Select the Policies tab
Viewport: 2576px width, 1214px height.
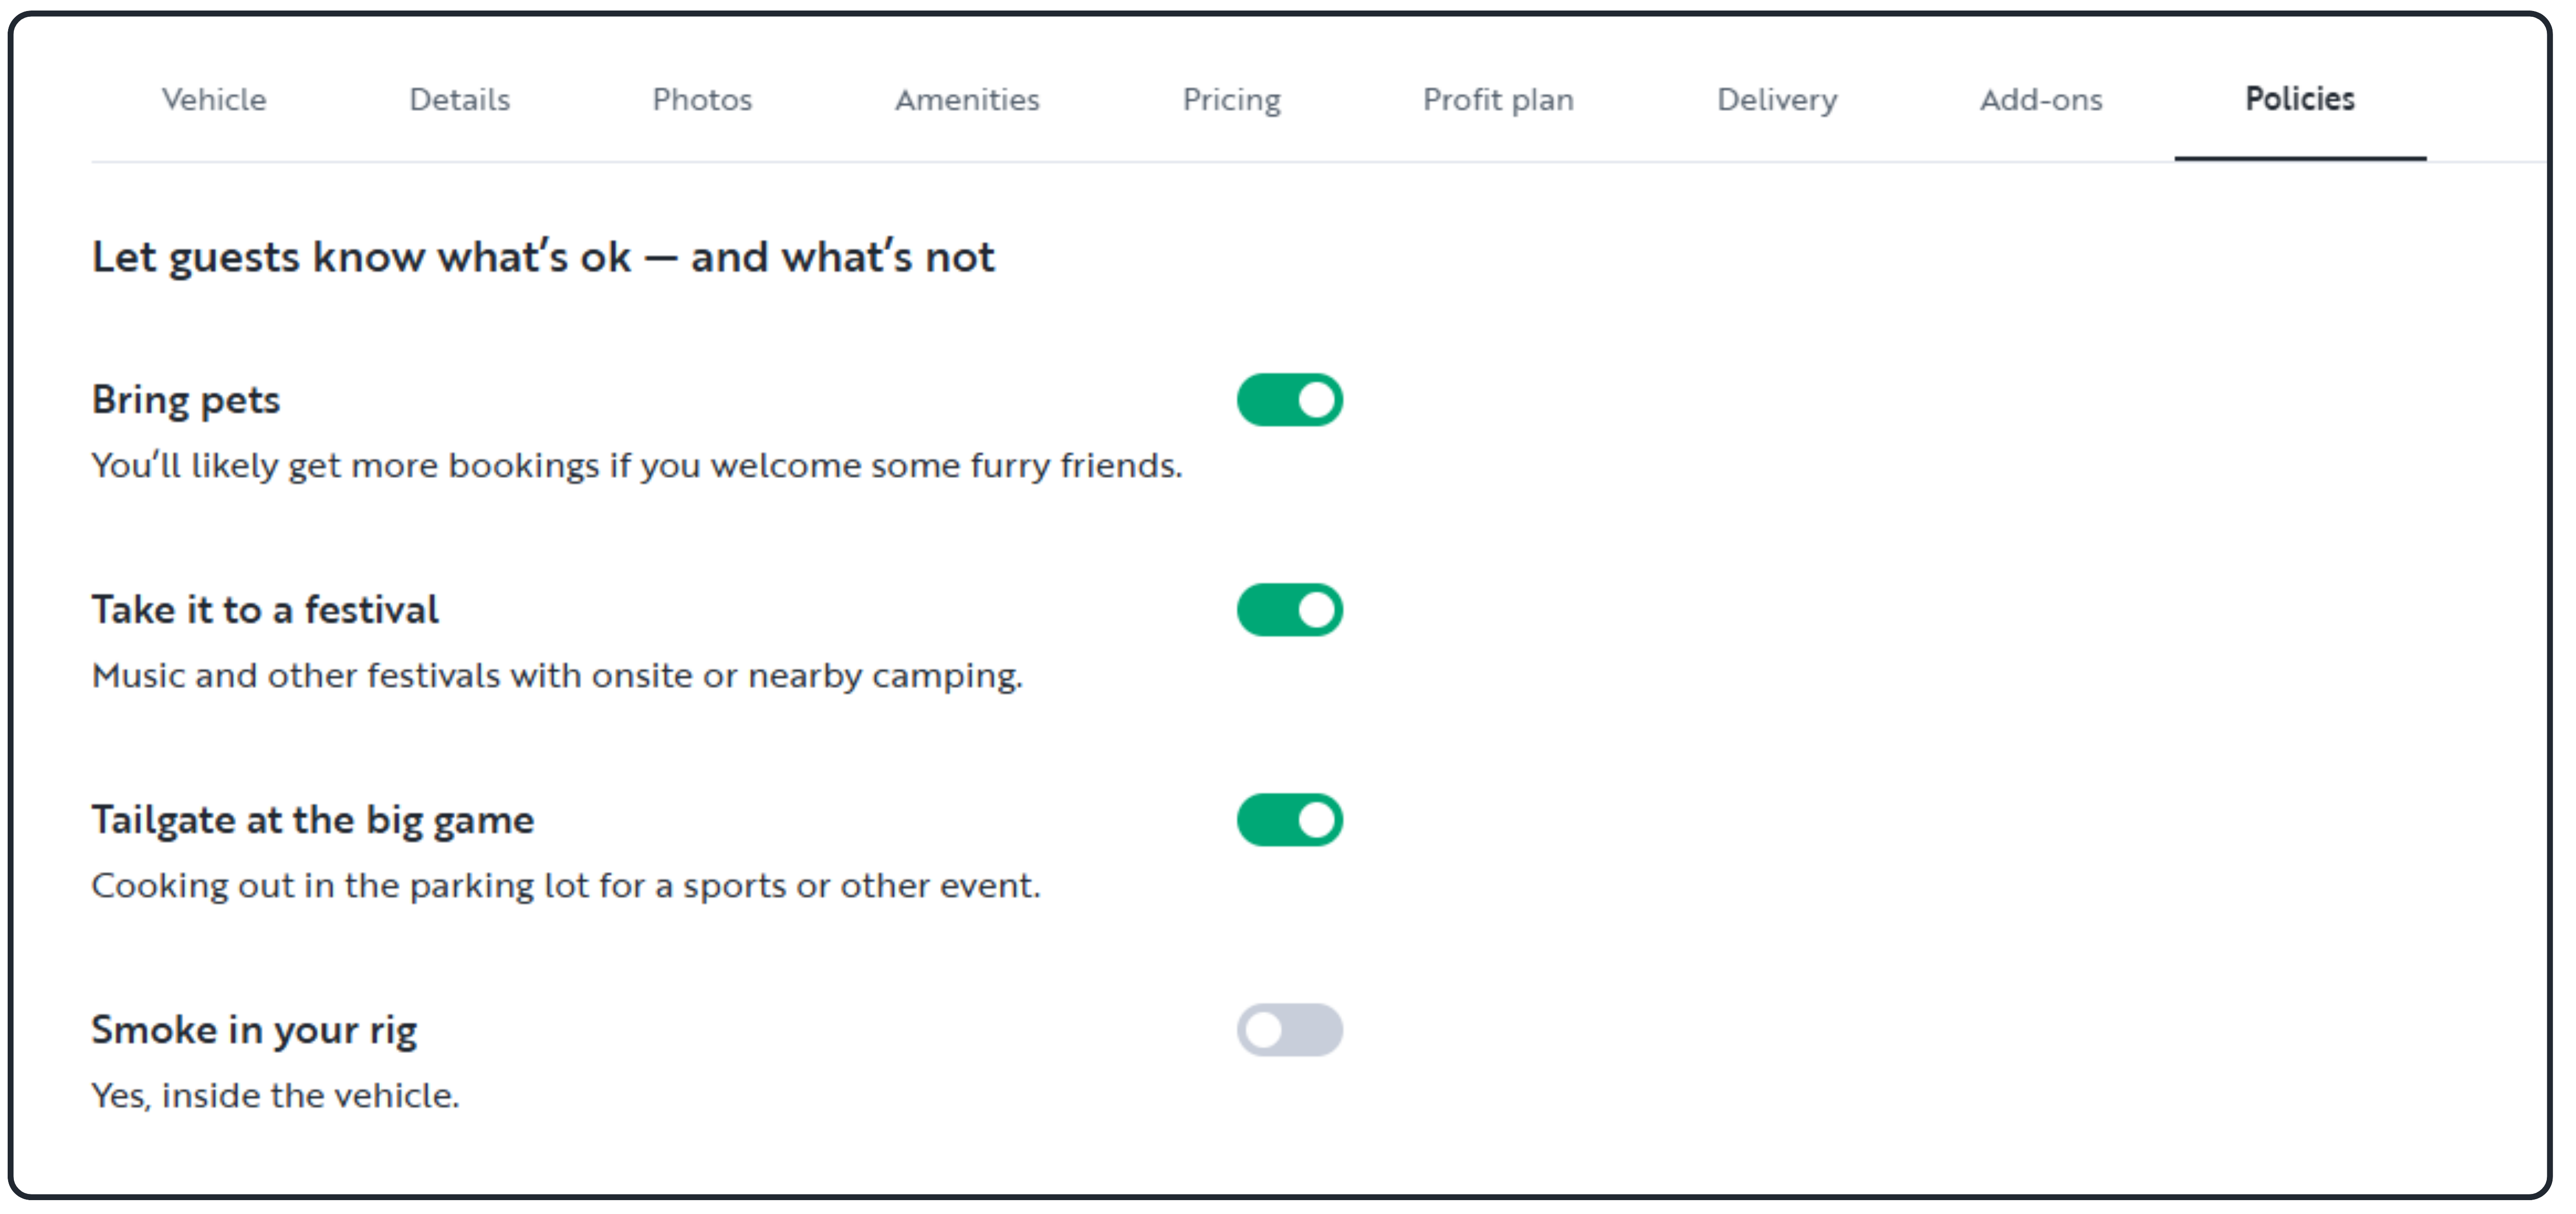2300,99
